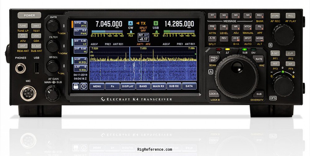Open the DATA soft key

pos(189,86)
